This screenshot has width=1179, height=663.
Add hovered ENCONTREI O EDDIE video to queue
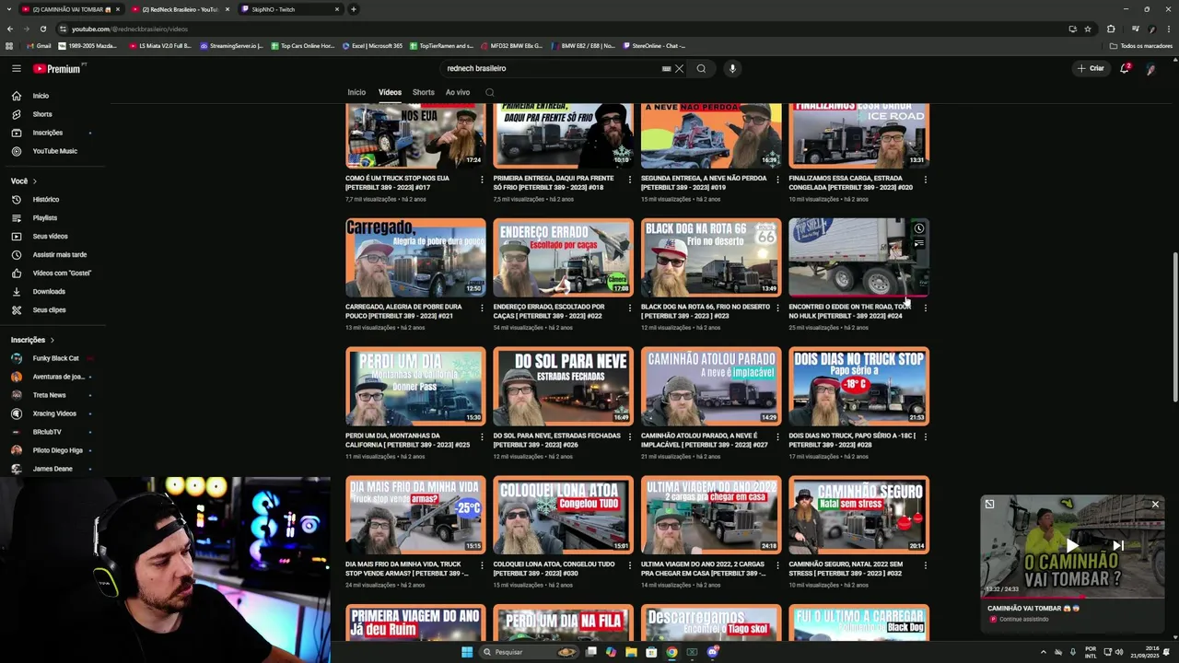[918, 244]
